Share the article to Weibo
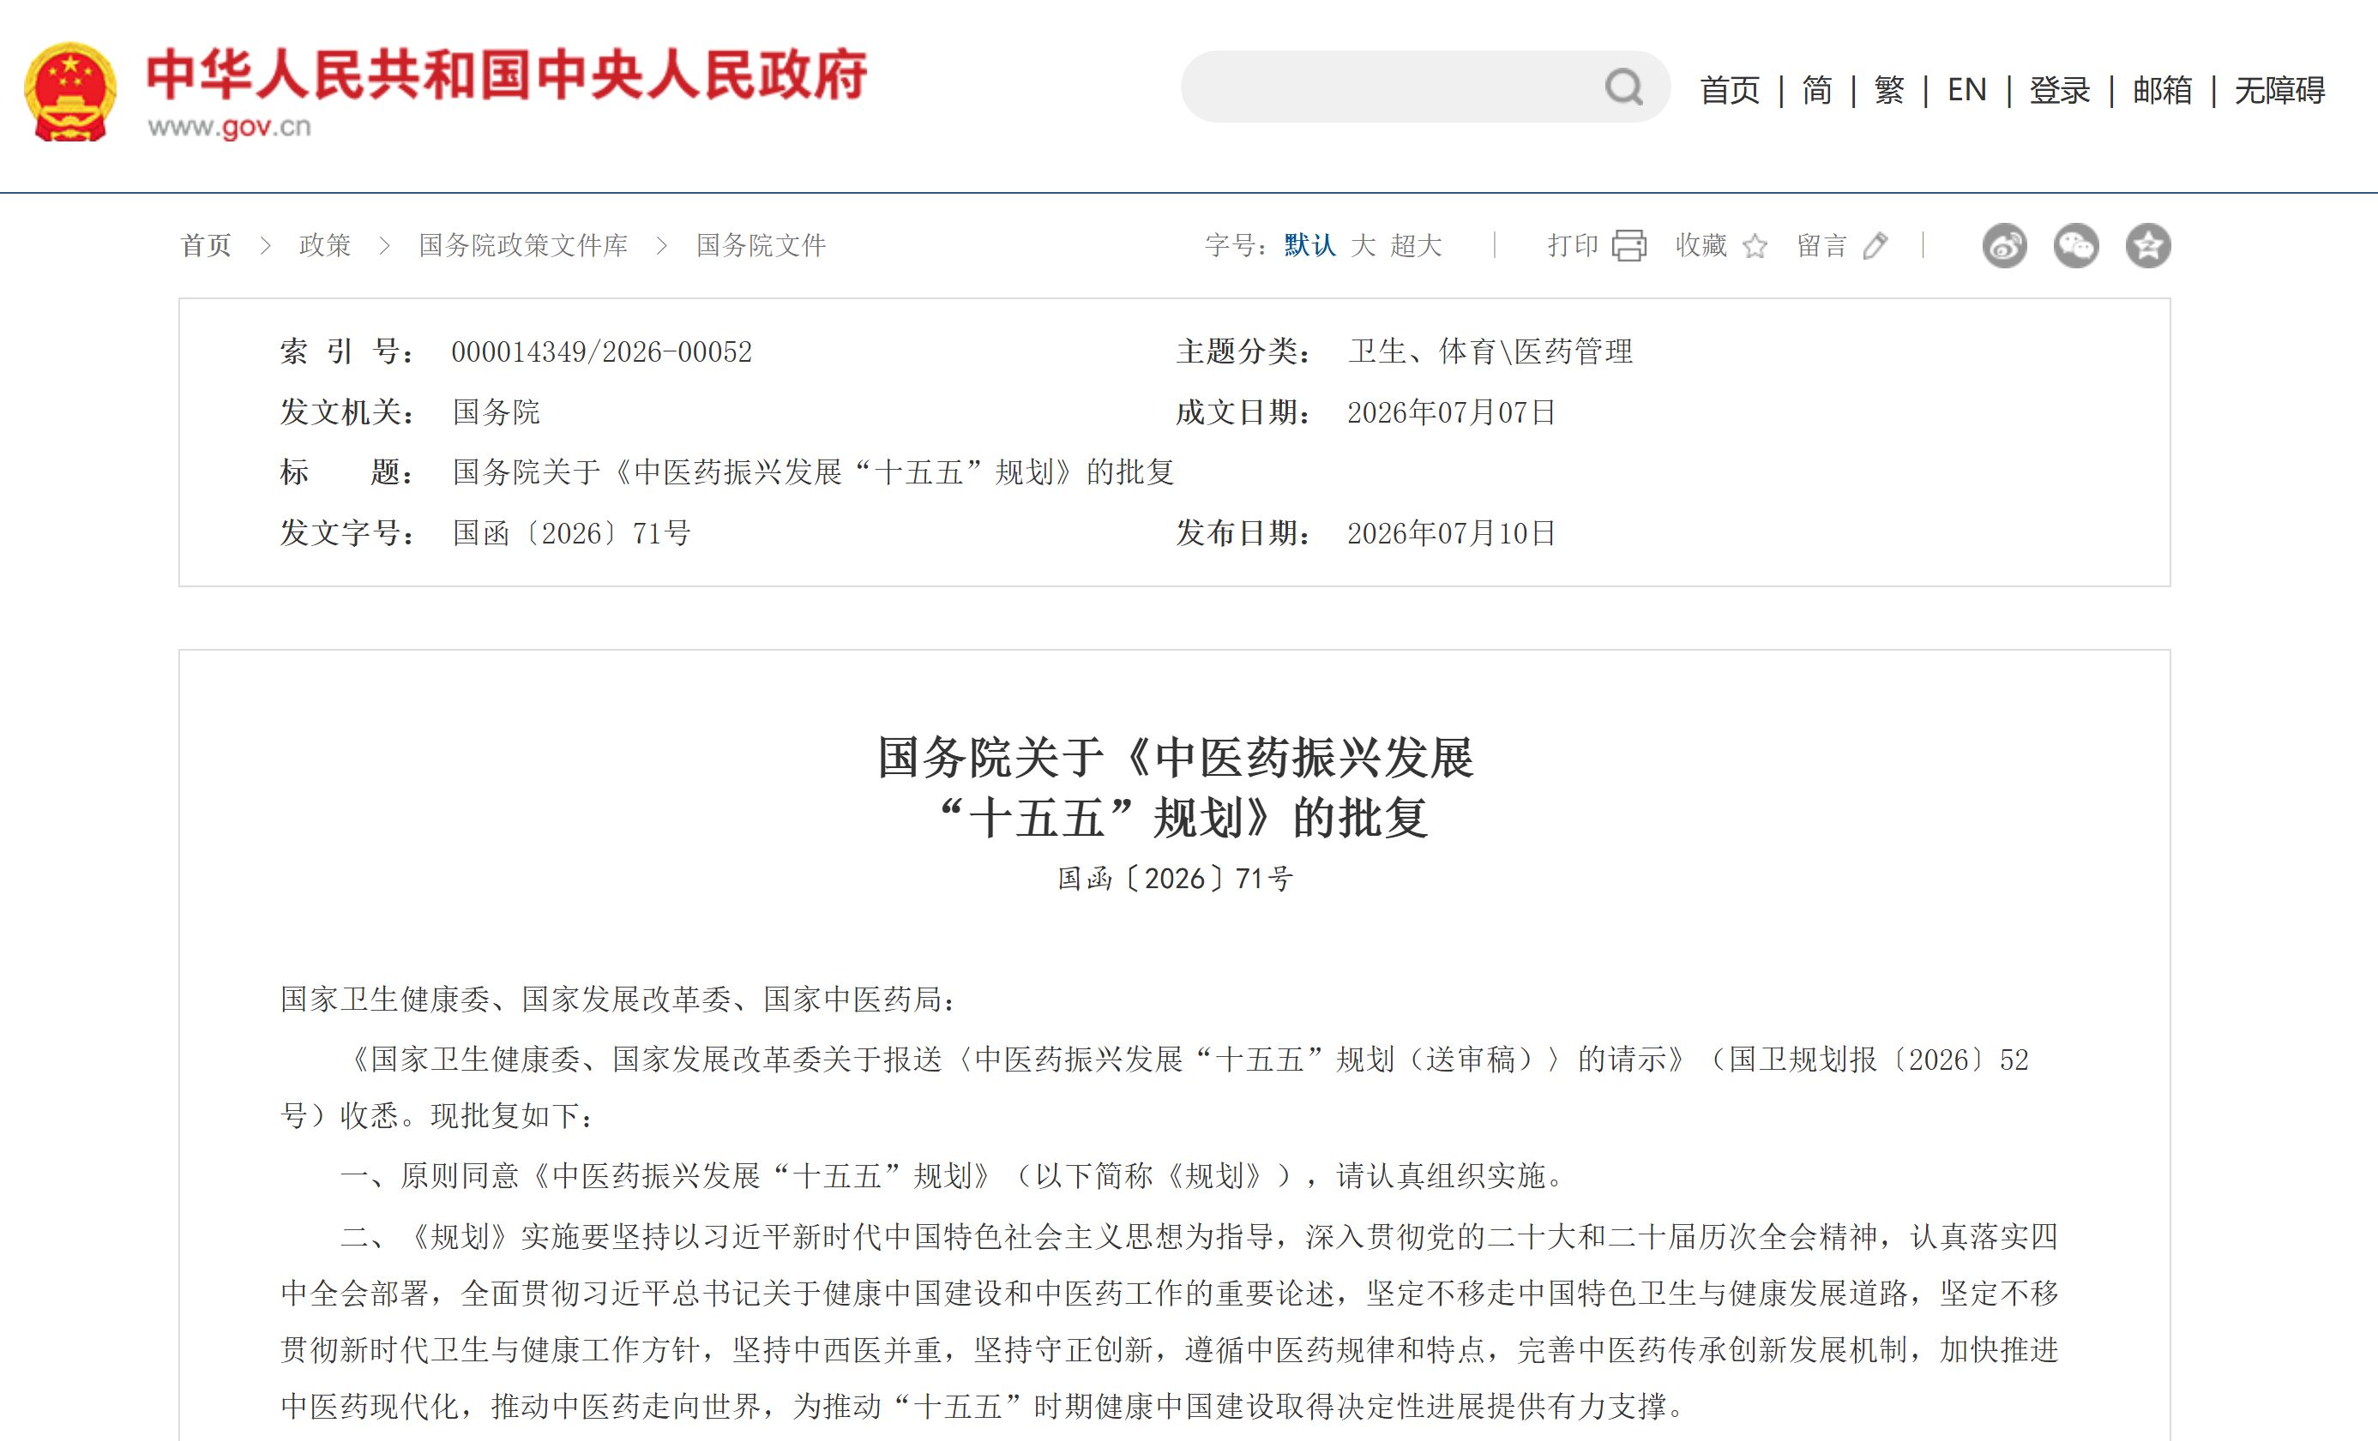 [2004, 246]
